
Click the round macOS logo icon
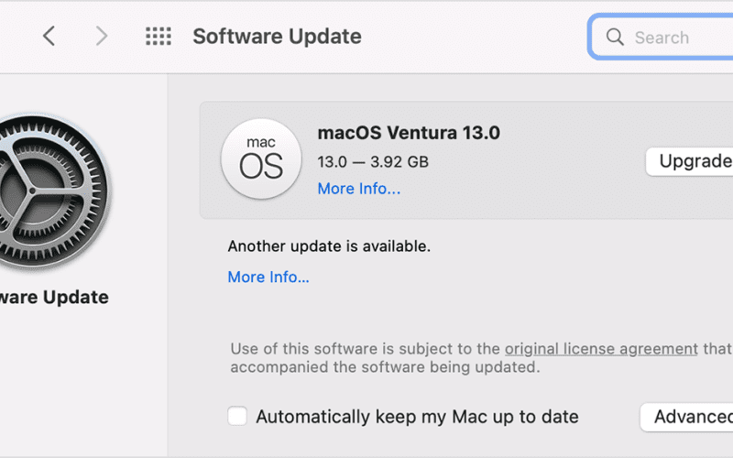(x=261, y=158)
